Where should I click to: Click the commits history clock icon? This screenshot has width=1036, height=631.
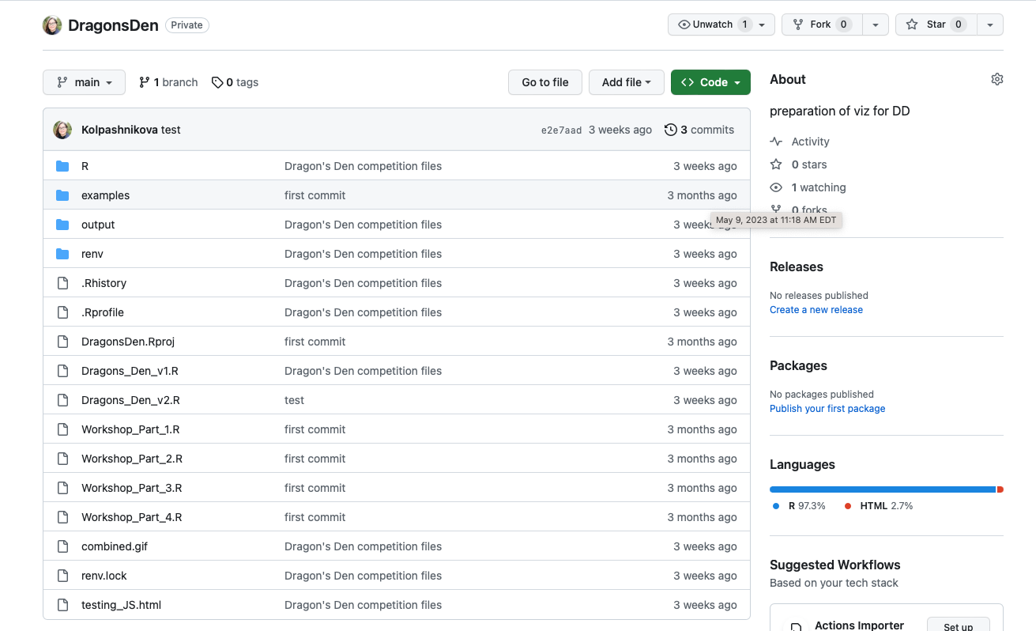pyautogui.click(x=671, y=130)
